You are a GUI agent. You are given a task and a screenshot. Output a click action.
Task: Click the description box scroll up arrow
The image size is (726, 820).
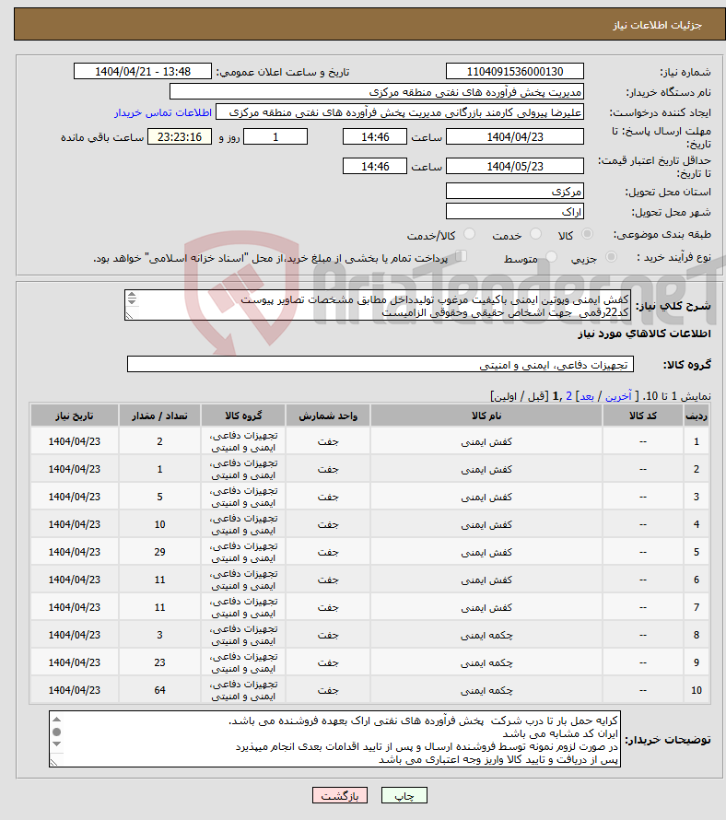coord(132,296)
